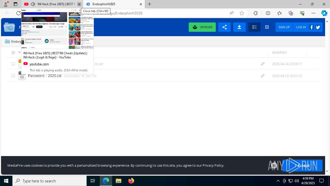The width and height of the screenshot is (330, 186).
Task: Click the MediaFire share button
Action: click(224, 27)
